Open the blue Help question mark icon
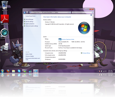 pyautogui.click(x=91, y=15)
